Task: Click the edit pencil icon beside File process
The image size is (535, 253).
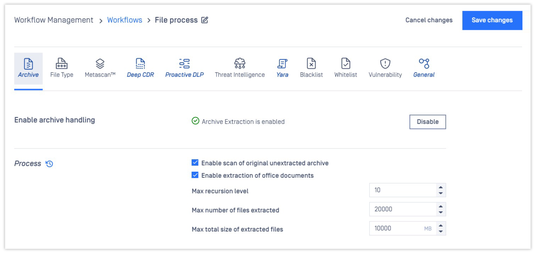Action: point(205,20)
